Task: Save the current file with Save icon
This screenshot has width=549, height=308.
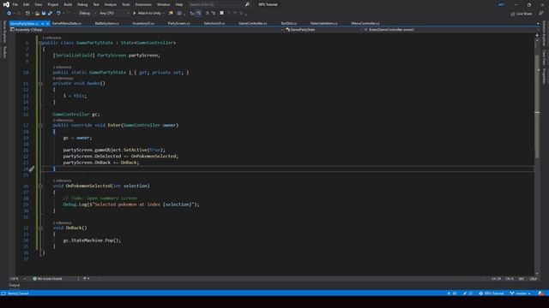Action: pos(44,14)
